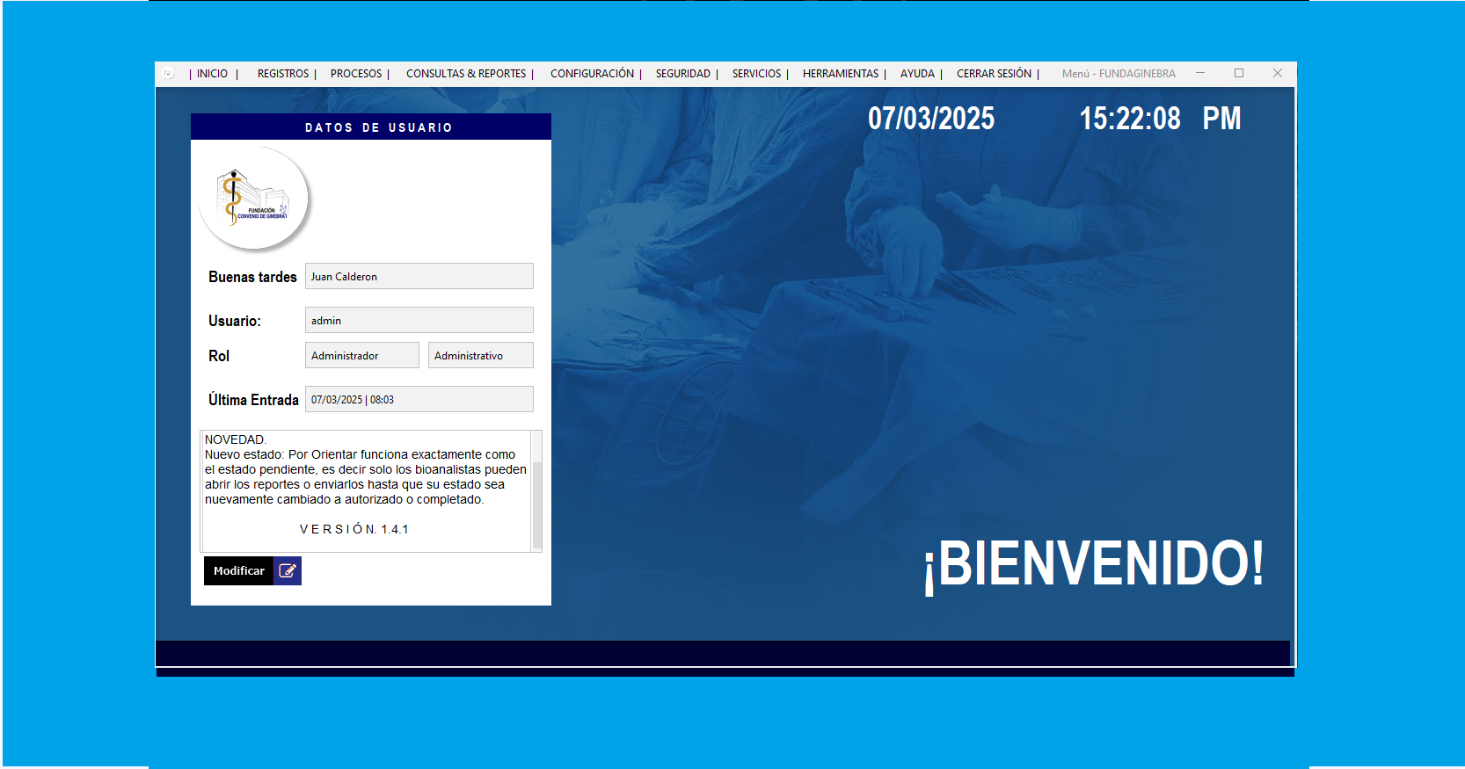This screenshot has width=1465, height=769.
Task: Click the name field showing Juan Calderon
Action: pos(419,276)
